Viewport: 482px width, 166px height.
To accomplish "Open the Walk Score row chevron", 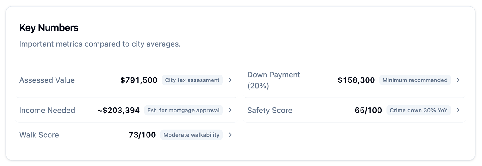I will pos(230,135).
